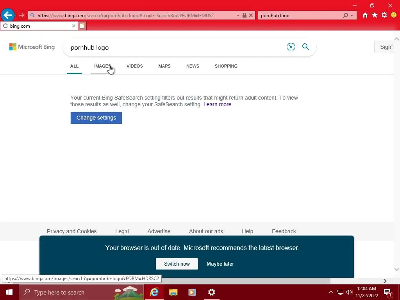Click the Microsoft Bing logo
Viewport: 400px width, 300px height.
click(x=32, y=47)
